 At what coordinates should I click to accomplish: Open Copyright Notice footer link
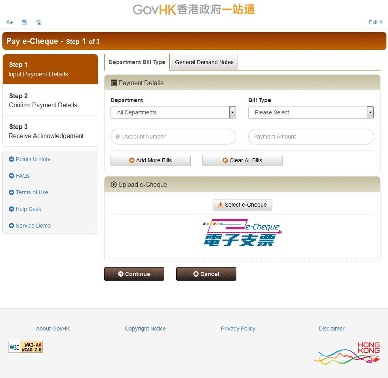145,329
